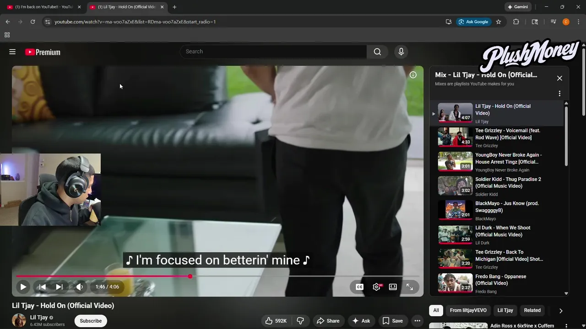
Task: Open Chrome profile avatar
Action: pos(566,21)
